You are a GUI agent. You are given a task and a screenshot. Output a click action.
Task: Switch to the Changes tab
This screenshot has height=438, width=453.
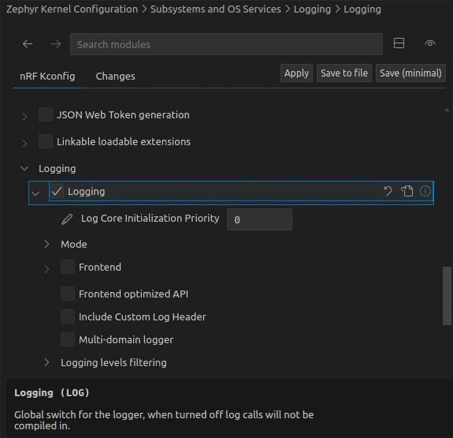115,76
